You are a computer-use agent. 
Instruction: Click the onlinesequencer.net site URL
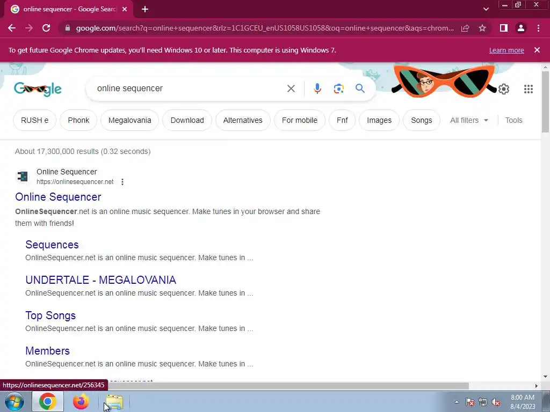coord(75,182)
